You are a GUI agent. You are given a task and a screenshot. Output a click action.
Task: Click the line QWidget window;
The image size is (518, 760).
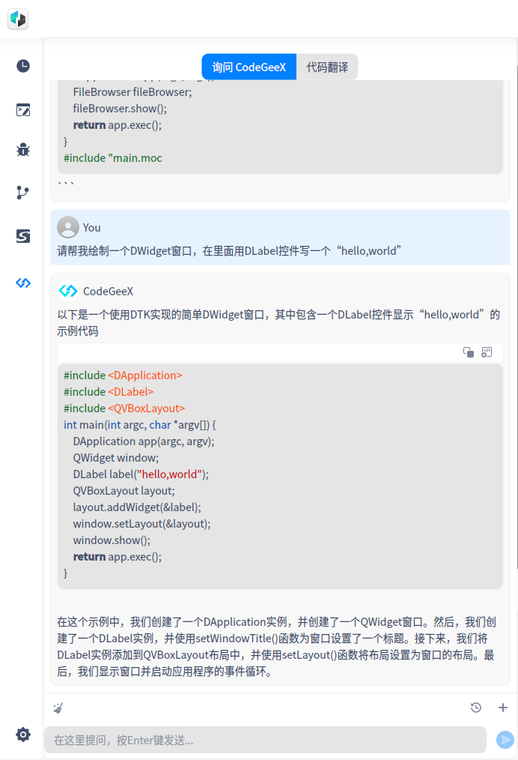click(116, 457)
